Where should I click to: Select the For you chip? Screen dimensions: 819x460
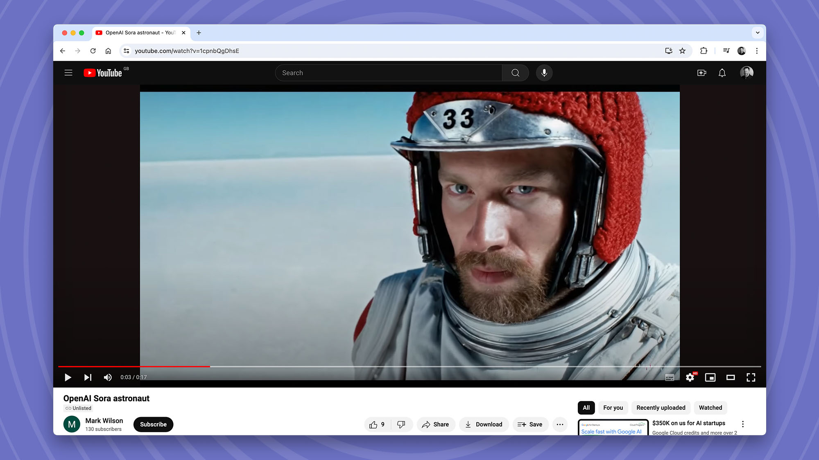click(613, 408)
